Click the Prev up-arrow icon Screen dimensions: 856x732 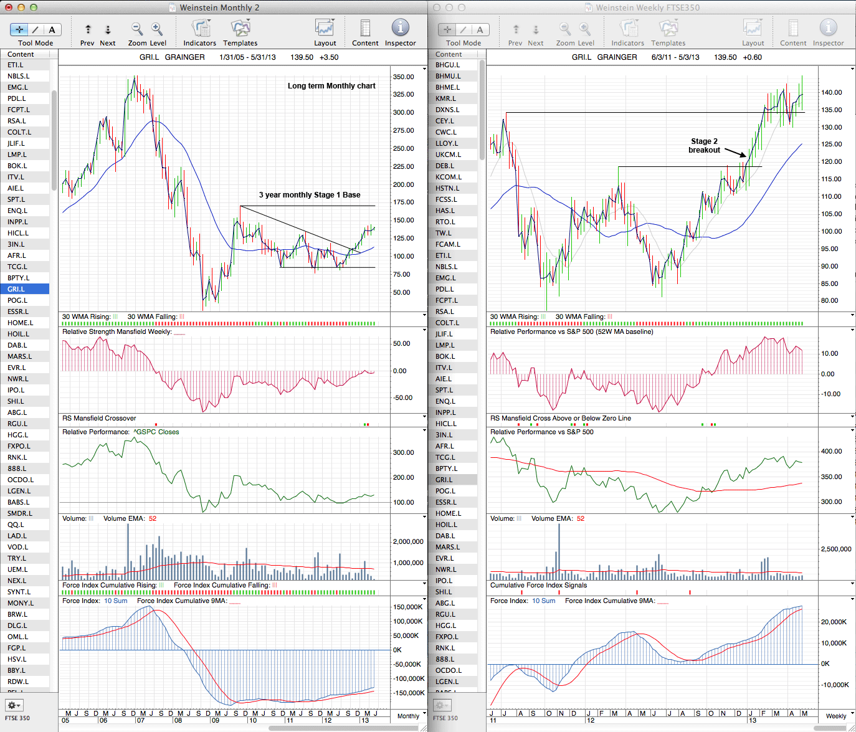click(88, 29)
